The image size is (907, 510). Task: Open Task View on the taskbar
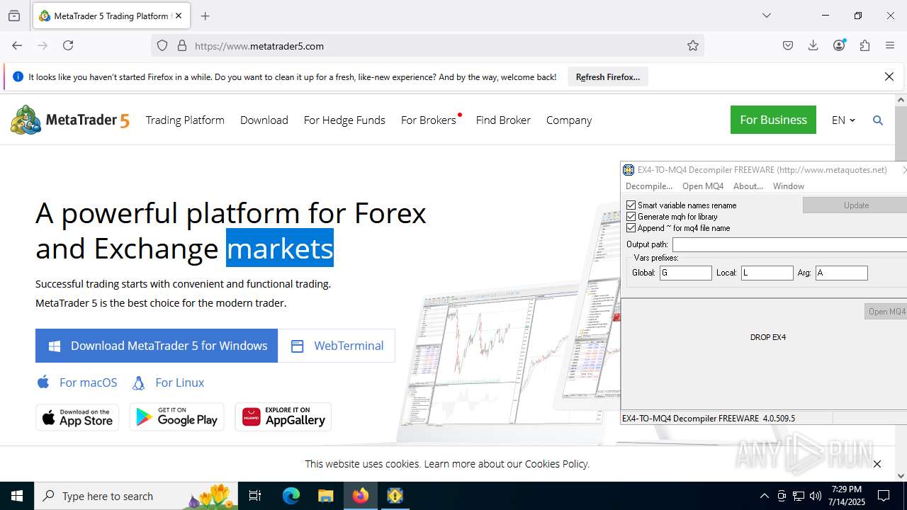tap(256, 496)
